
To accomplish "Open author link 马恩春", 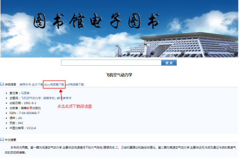I will [x=25, y=93].
